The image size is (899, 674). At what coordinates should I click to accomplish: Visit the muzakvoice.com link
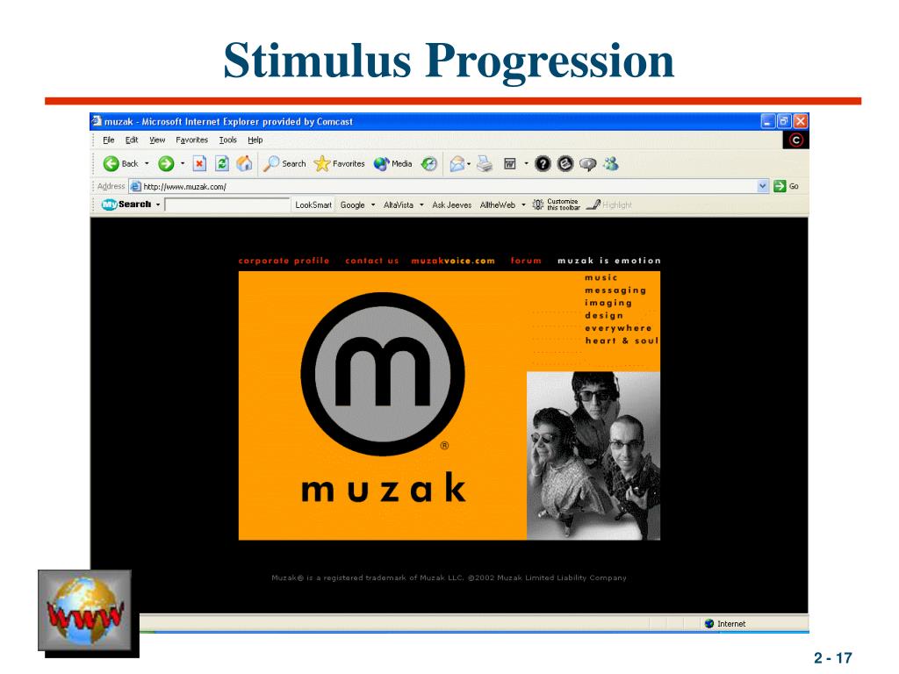(x=453, y=261)
